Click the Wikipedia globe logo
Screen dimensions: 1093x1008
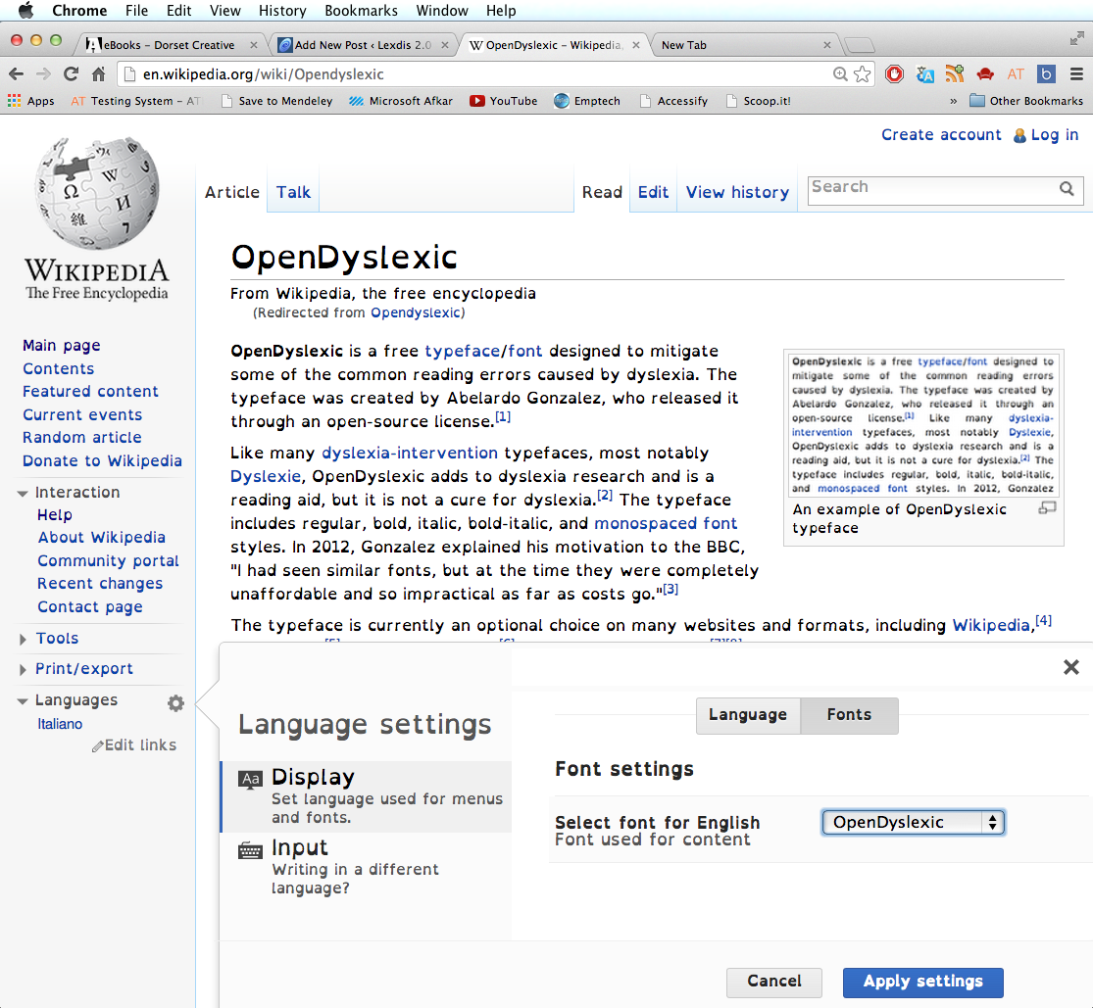[97, 193]
